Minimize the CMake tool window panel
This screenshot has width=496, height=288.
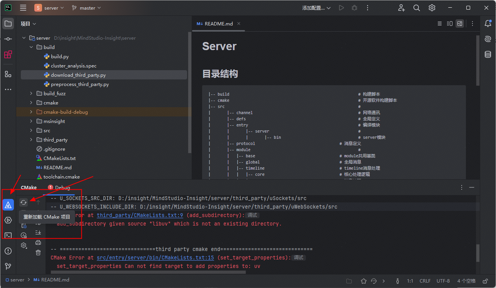(472, 187)
